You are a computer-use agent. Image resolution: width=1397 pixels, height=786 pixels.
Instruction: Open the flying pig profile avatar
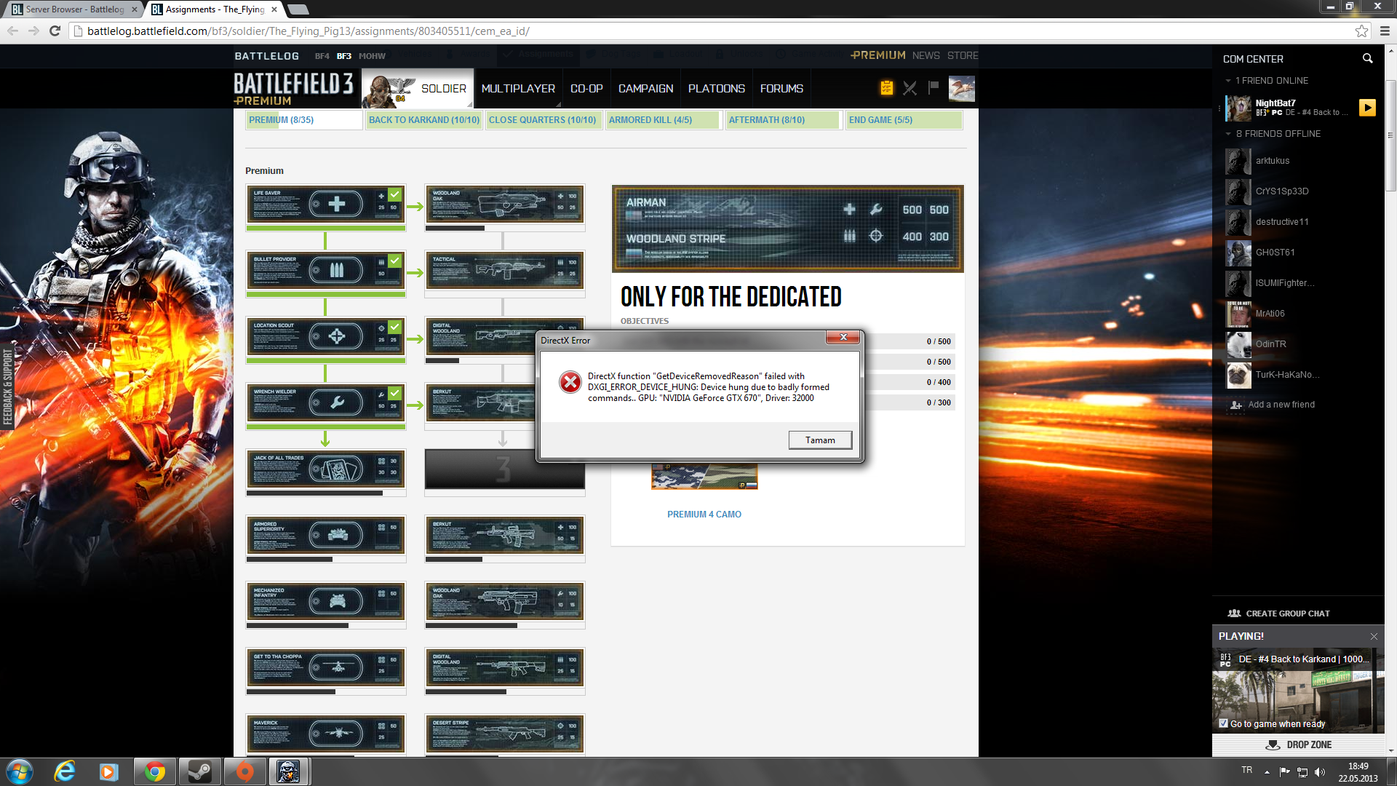[x=962, y=89]
